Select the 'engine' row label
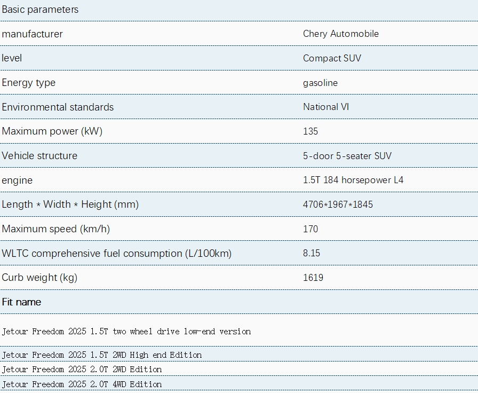 click(17, 180)
